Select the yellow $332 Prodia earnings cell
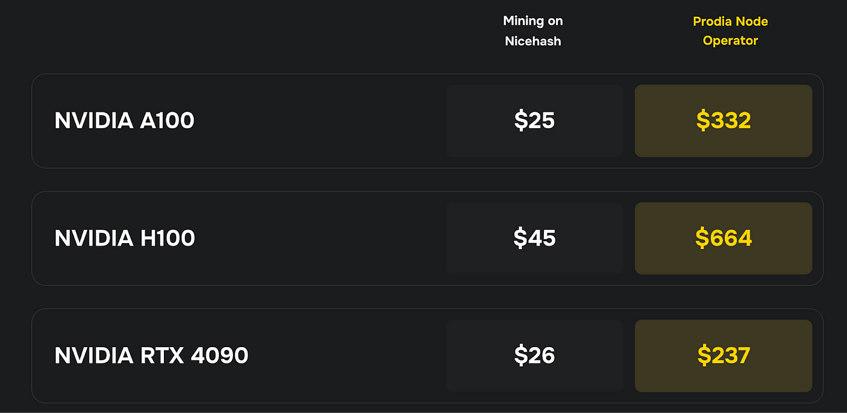This screenshot has width=847, height=413. click(x=724, y=121)
